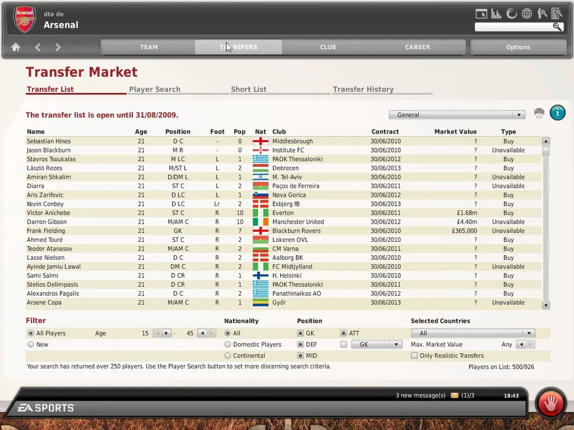
Task: Click the Finland flag for Sami Salmi
Action: point(260,276)
